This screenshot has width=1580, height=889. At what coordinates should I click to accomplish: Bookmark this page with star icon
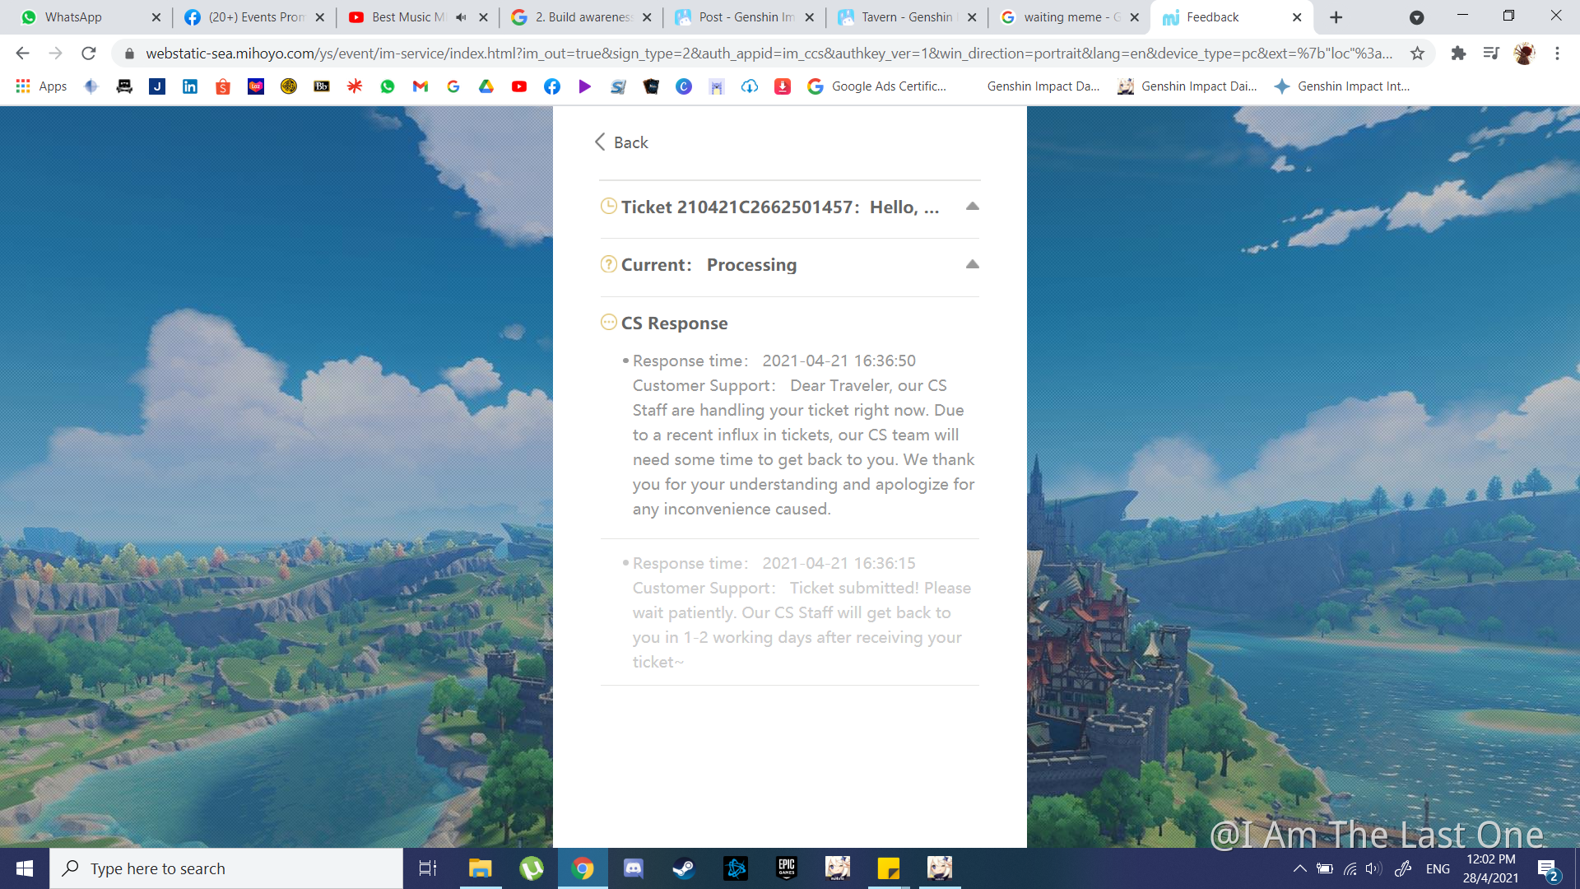(1417, 54)
